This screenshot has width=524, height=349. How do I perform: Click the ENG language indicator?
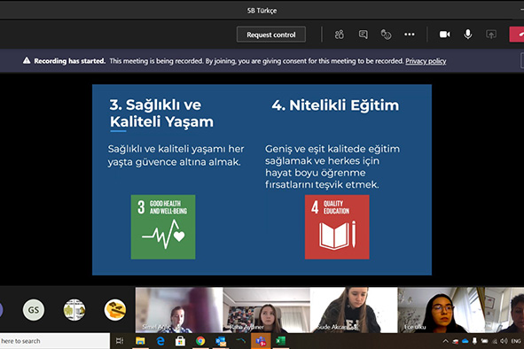click(x=516, y=341)
